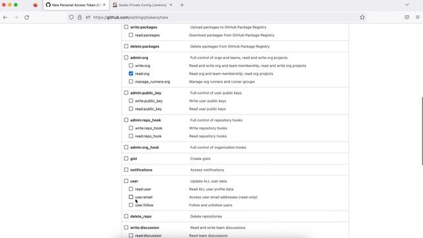Close the Geeks Private Config Jenkins tab

[171, 5]
